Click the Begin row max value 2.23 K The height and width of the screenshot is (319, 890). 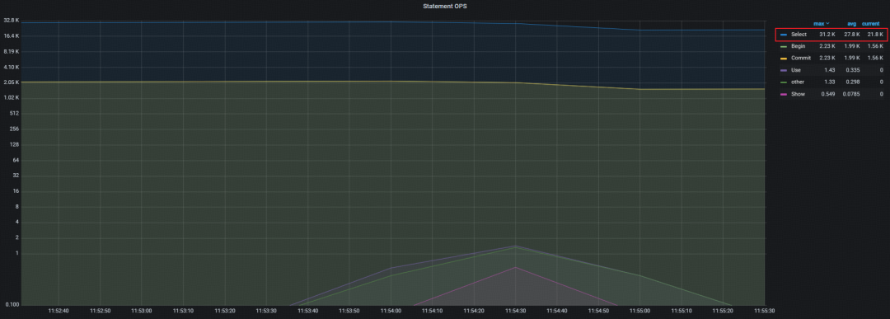click(x=827, y=46)
